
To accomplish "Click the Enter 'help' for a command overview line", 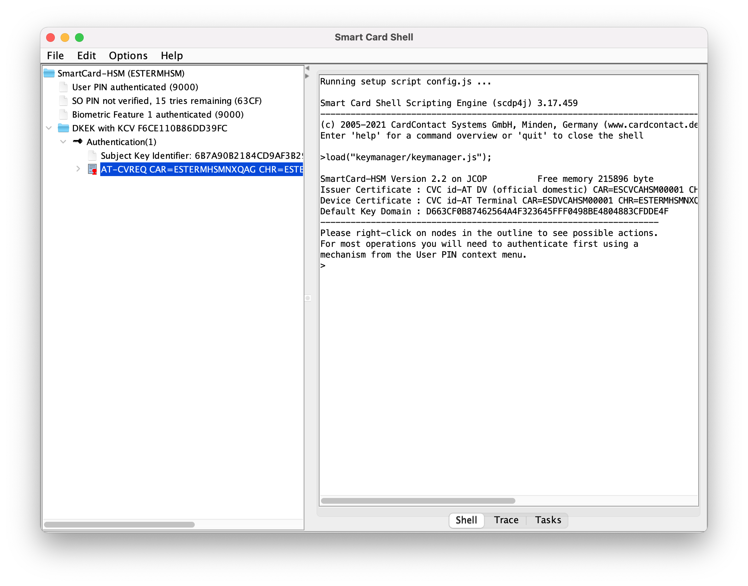I will coord(482,136).
